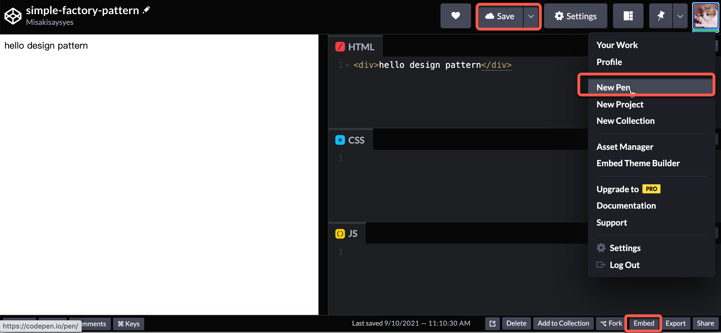Screen dimensions: 721x333
Task: Open pen Settings in the top bar
Action: pyautogui.click(x=575, y=16)
